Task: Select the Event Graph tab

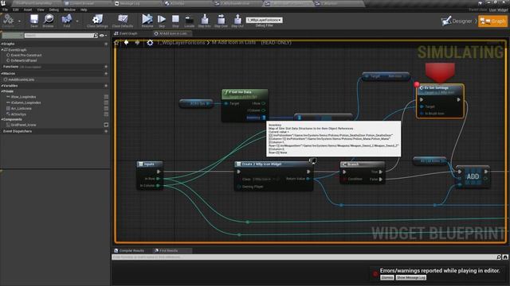Action: (x=126, y=33)
